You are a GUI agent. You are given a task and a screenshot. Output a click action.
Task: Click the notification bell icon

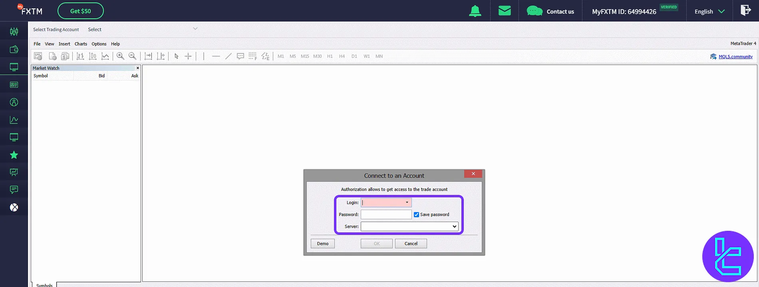click(475, 11)
